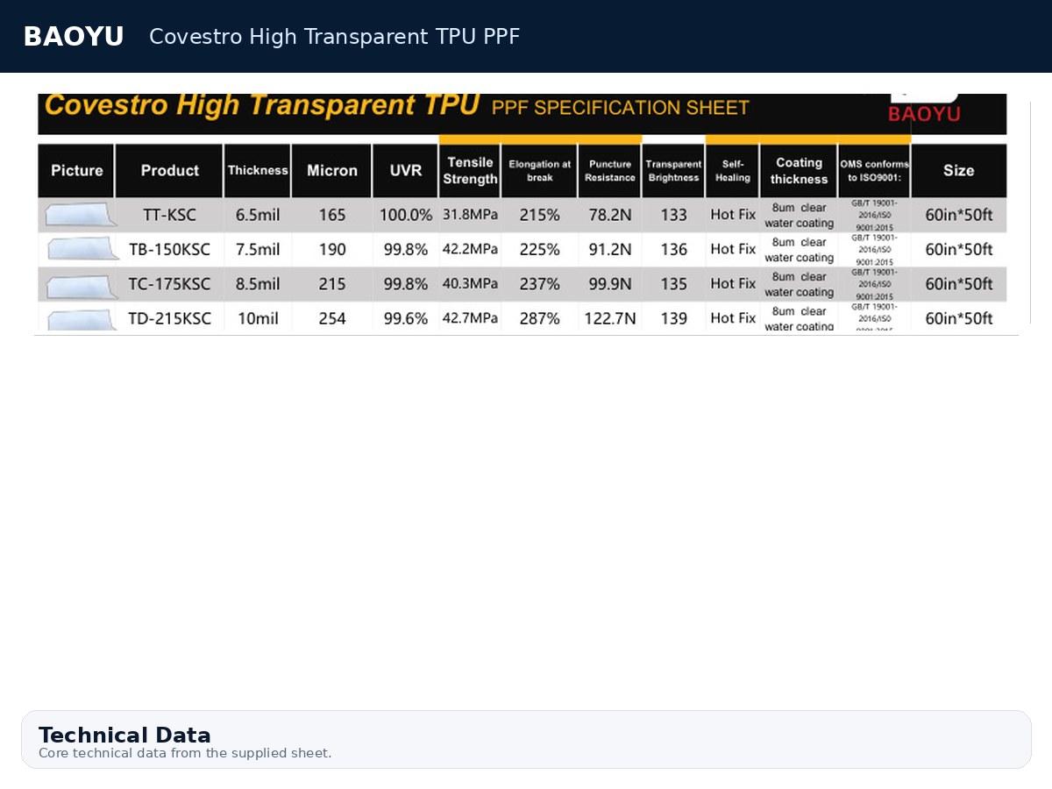The image size is (1052, 789).
Task: Click the 133 brightness value
Action: tap(673, 215)
